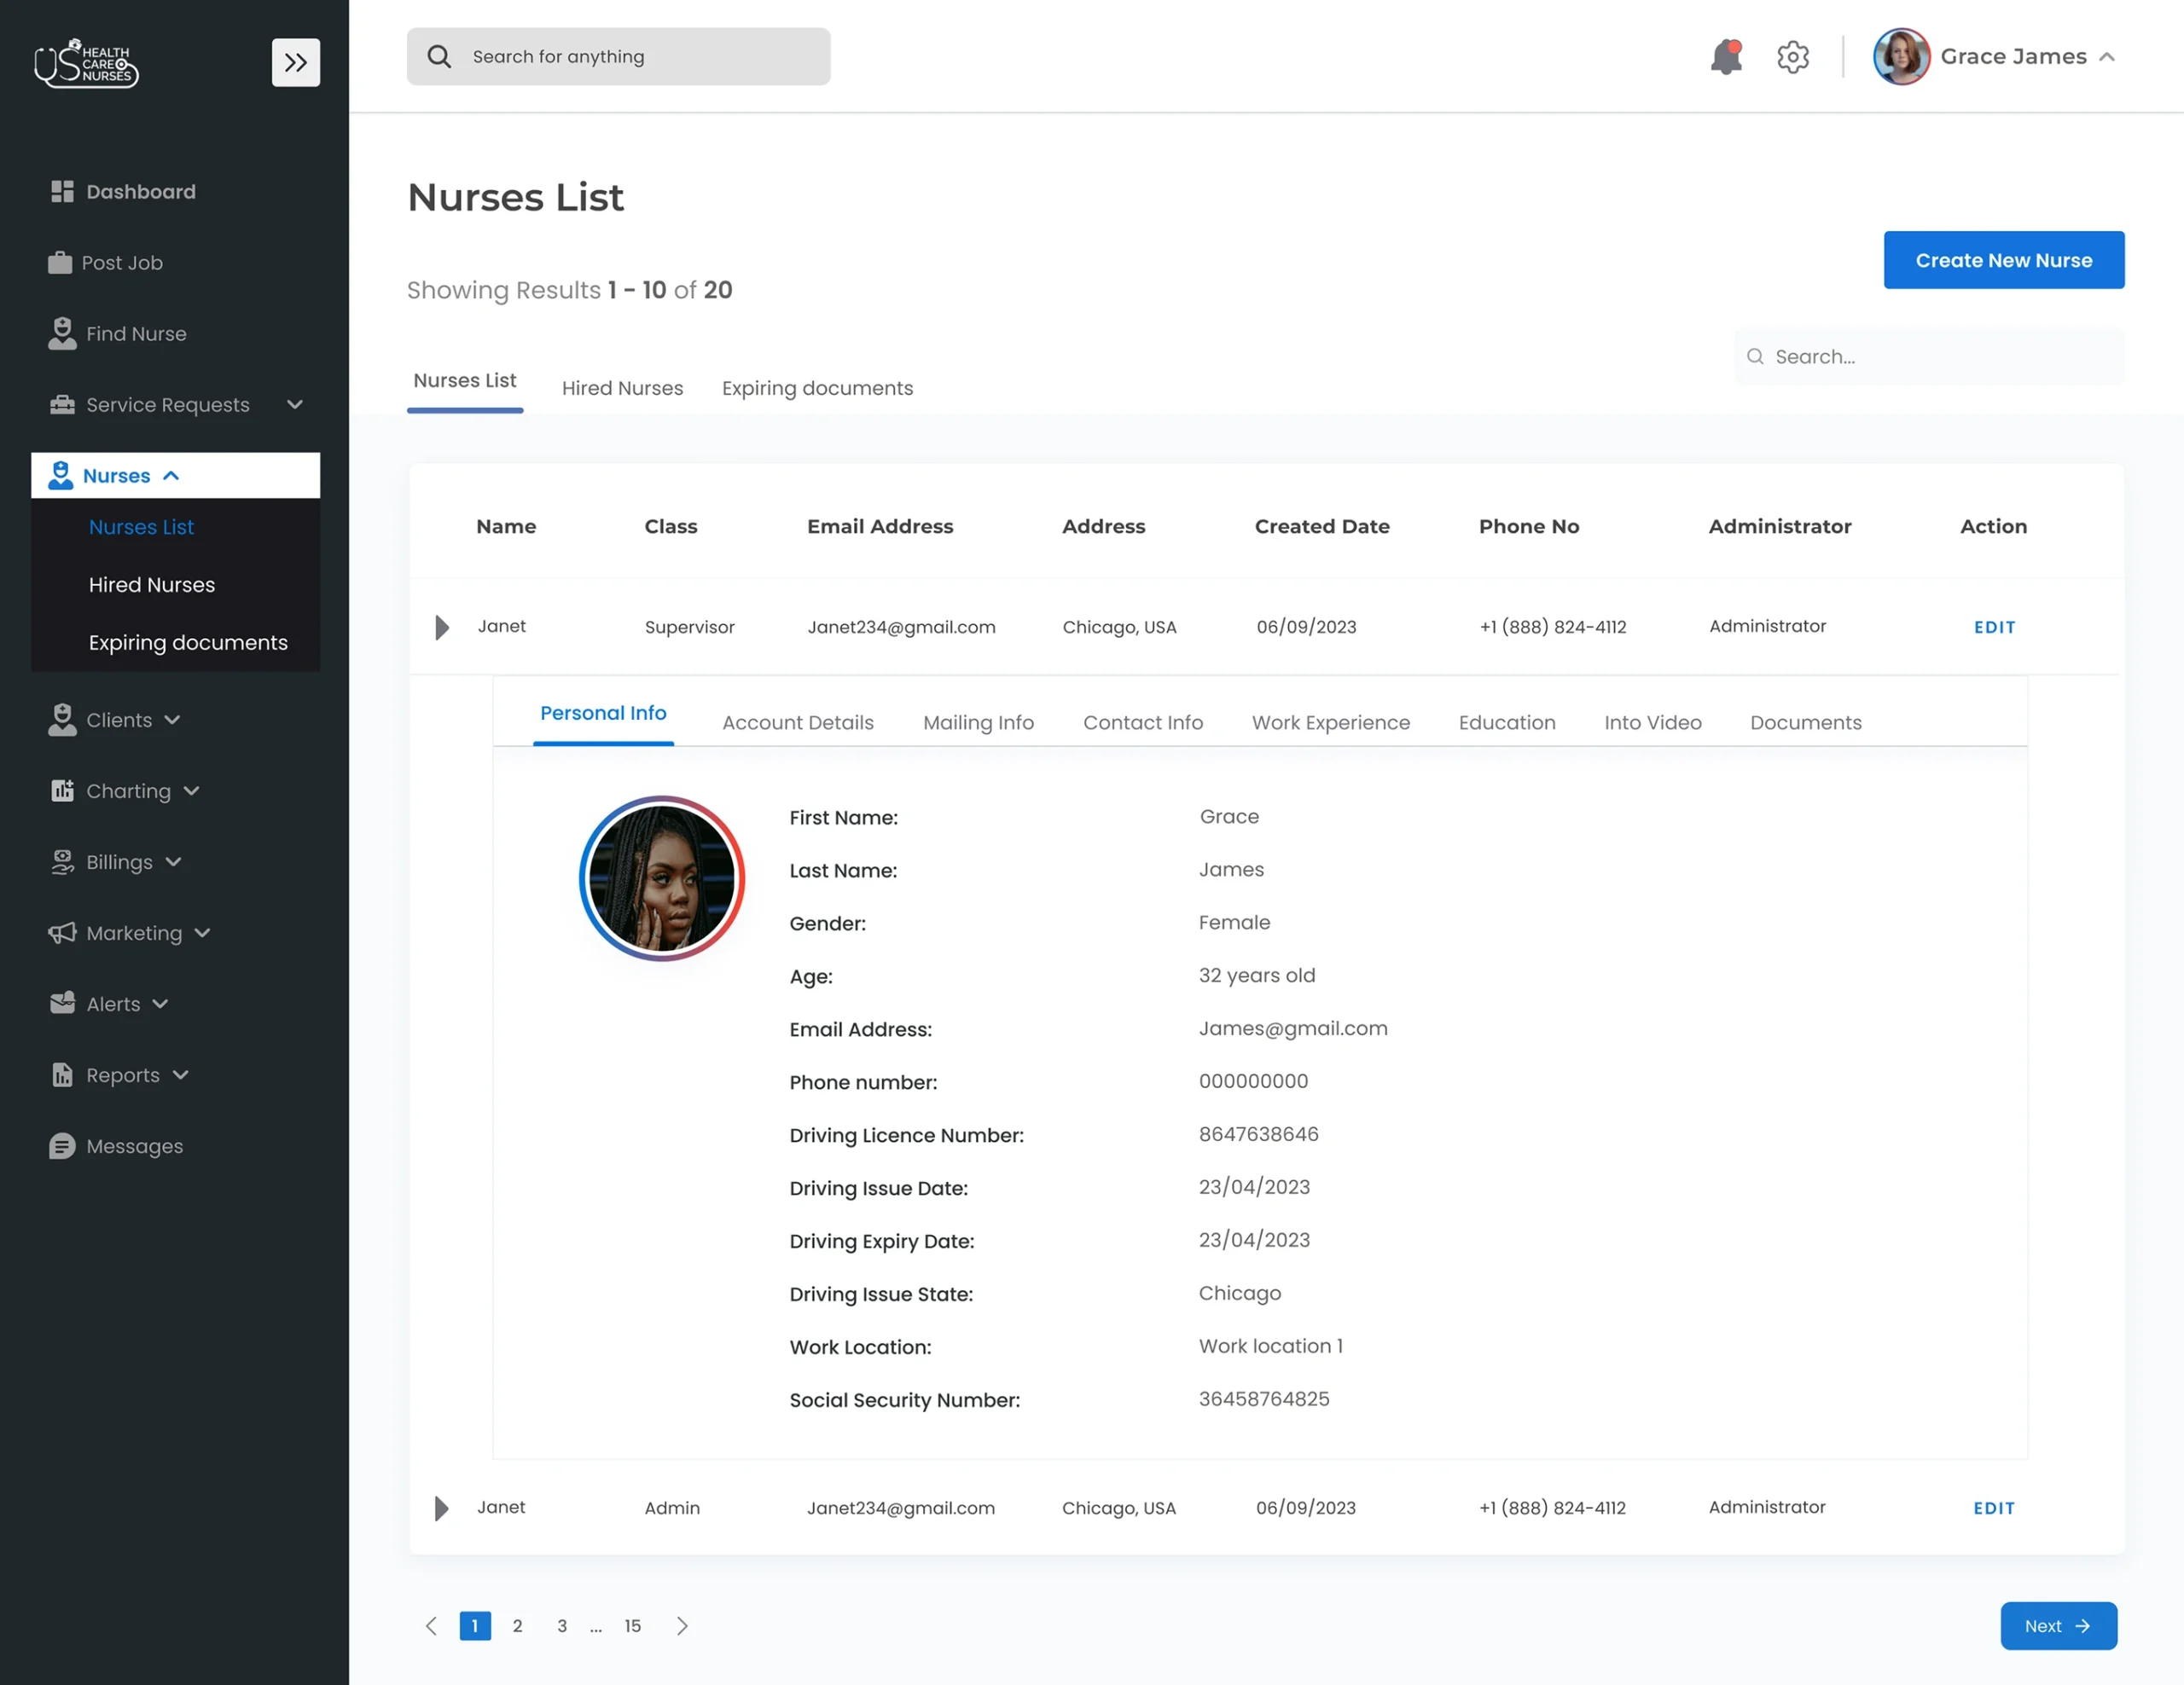Open the settings gear icon
Screen dimensions: 2184x1685
click(x=1793, y=57)
